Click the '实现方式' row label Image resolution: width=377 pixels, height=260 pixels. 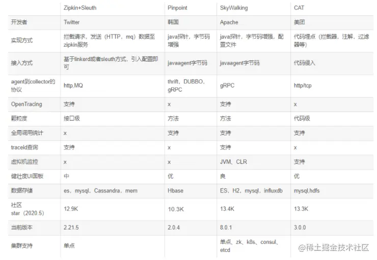pos(21,40)
